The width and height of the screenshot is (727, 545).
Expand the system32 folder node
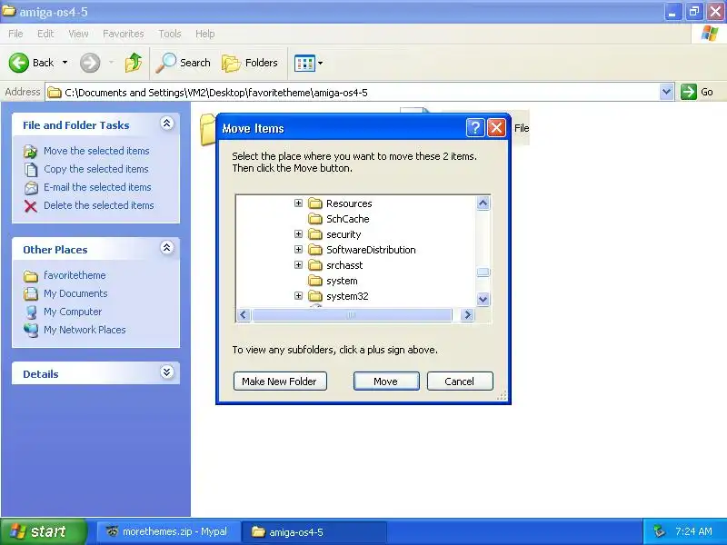click(x=299, y=296)
